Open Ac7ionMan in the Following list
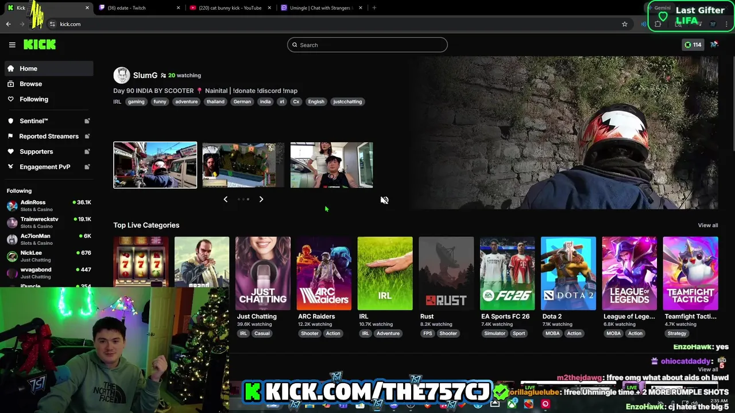 click(48, 239)
